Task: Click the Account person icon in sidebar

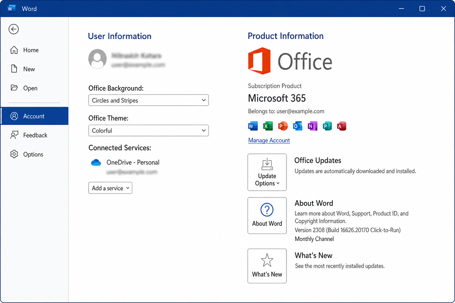Action: click(x=14, y=116)
